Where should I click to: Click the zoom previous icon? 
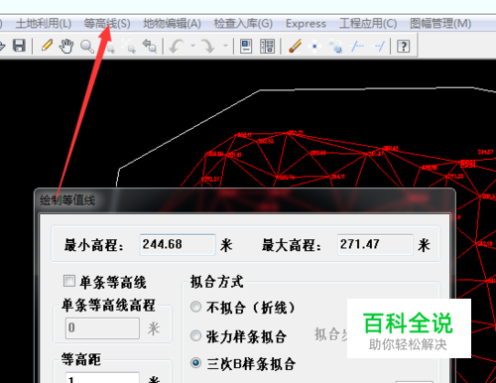coord(149,46)
